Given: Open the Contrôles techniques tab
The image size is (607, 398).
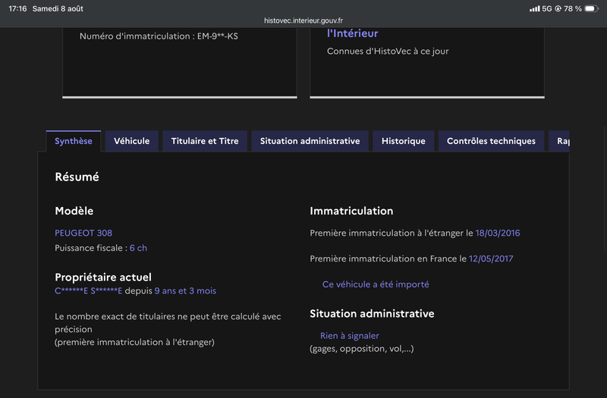Looking at the screenshot, I should 491,141.
